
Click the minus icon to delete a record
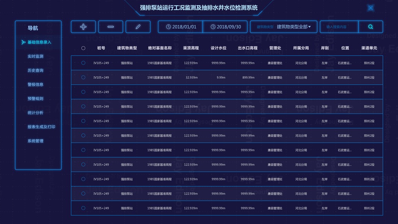pos(111,27)
